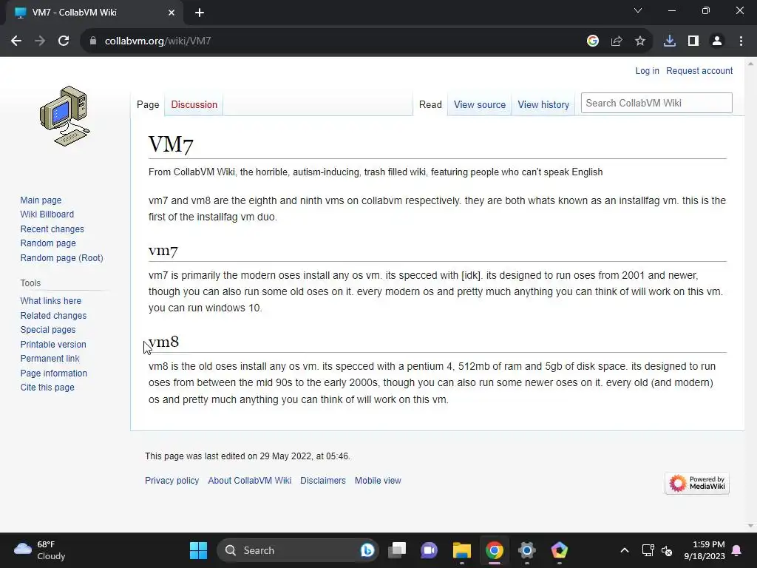Bookmark this page with the star icon

(640, 41)
